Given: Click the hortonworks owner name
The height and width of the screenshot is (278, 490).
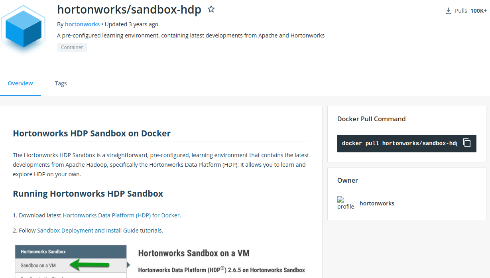Looking at the screenshot, I should [x=377, y=203].
